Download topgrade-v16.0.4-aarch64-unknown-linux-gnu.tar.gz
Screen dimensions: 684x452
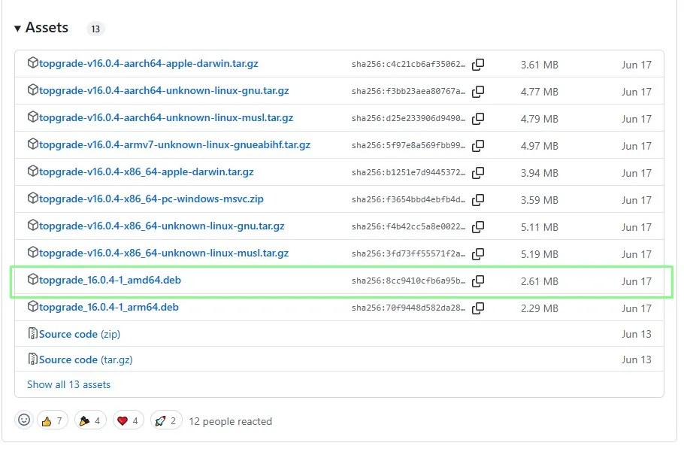[x=164, y=91]
